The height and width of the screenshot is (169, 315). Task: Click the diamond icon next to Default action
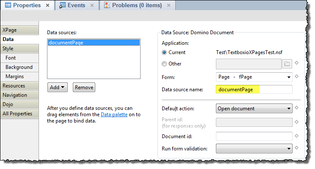pyautogui.click(x=297, y=108)
